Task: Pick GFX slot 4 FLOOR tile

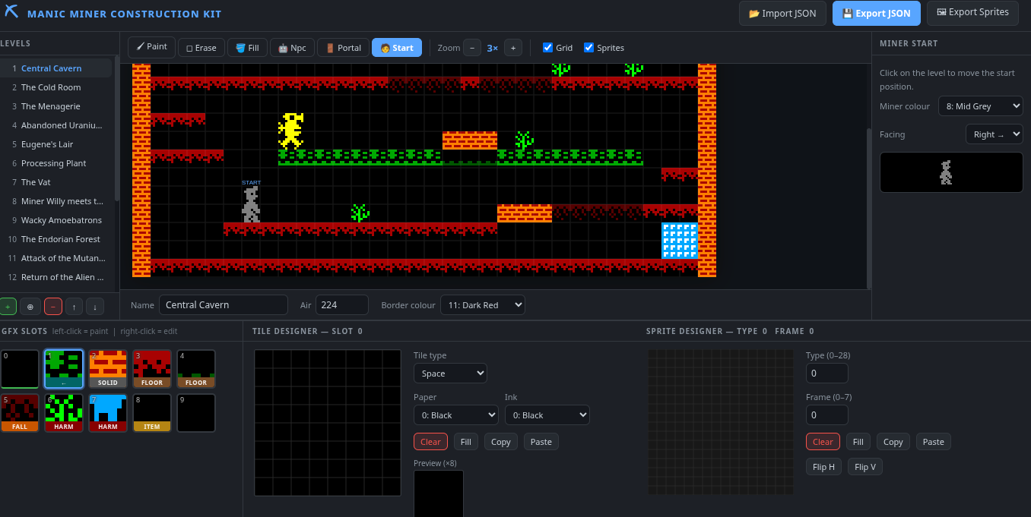Action: [196, 369]
